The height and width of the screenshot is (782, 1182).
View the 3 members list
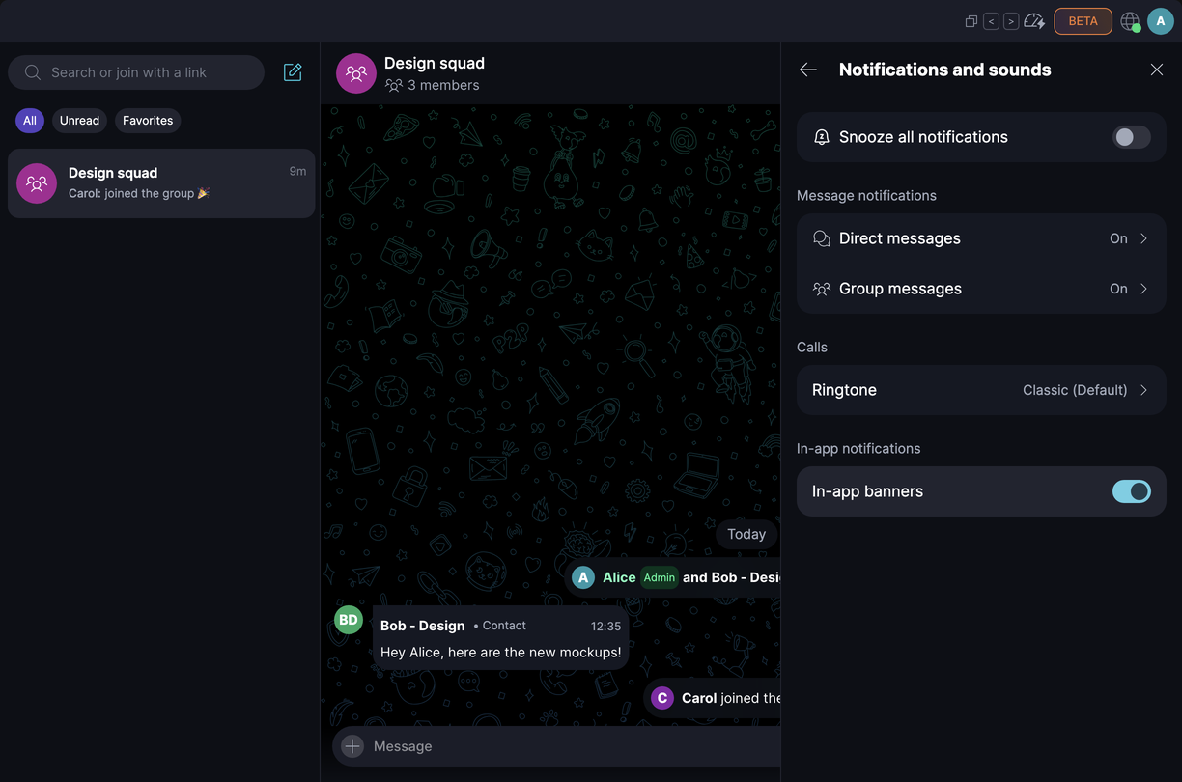432,85
